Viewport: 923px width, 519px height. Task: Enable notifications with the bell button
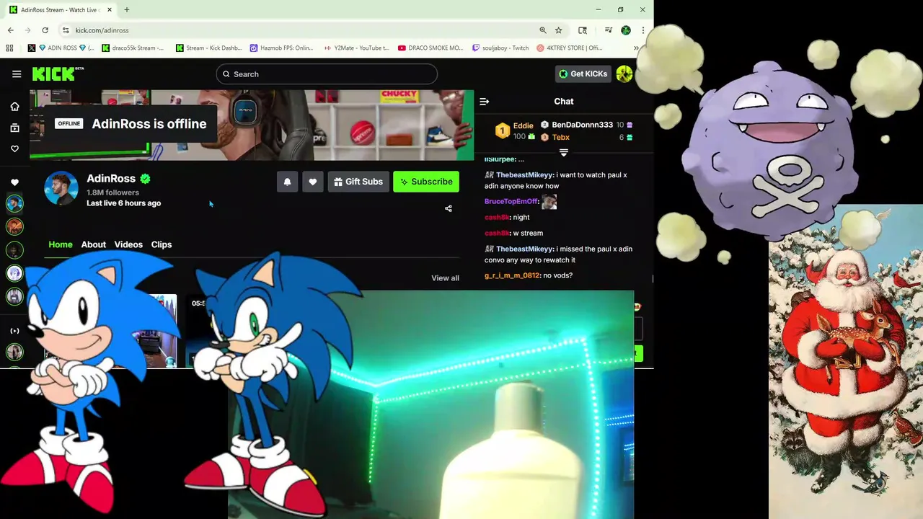(287, 182)
